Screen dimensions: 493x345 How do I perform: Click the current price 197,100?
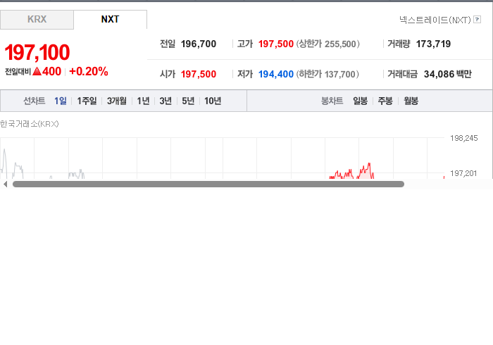(x=37, y=53)
